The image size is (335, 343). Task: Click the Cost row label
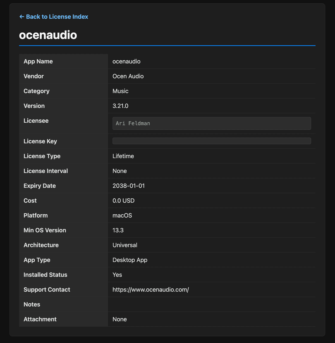[30, 201]
